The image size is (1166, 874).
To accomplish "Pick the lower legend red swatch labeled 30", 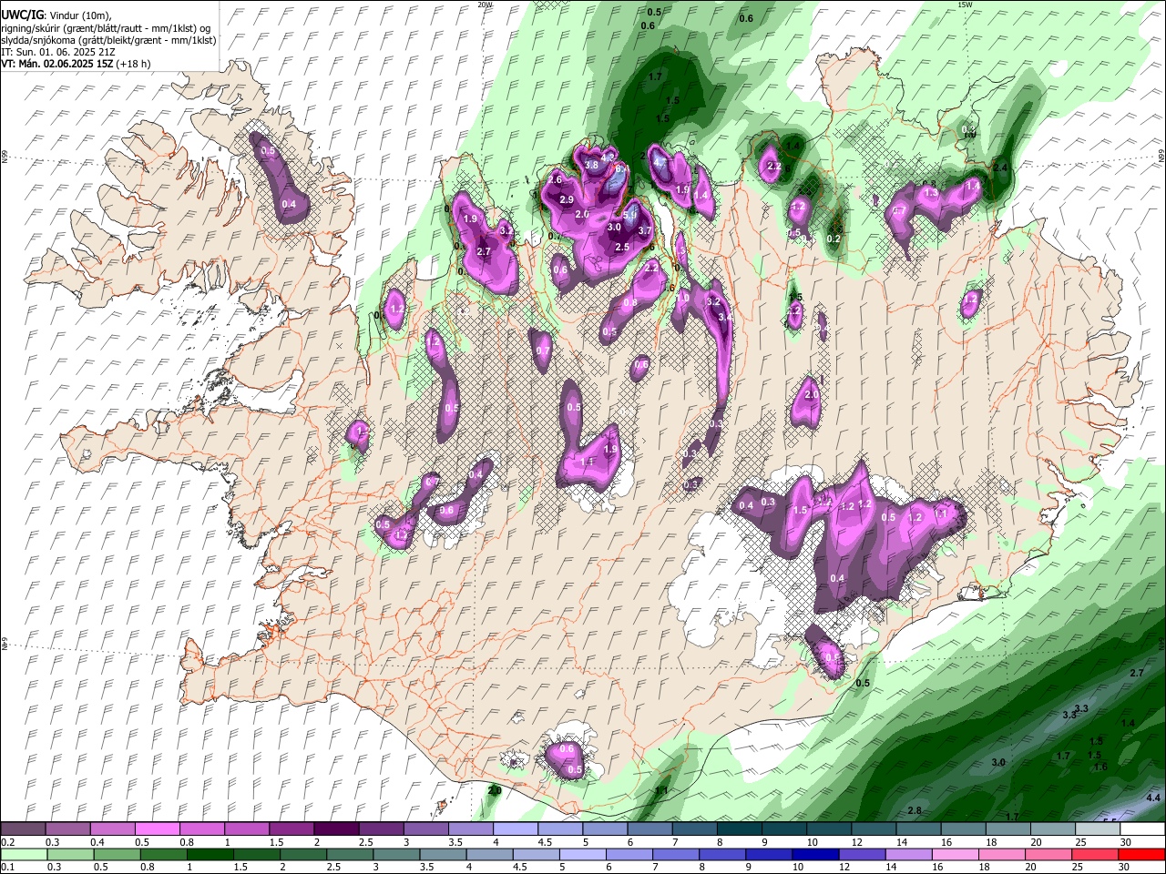I will coord(1141,855).
